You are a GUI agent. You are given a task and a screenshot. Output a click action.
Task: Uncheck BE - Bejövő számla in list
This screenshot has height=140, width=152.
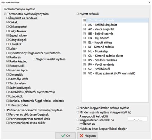coord(84,34)
